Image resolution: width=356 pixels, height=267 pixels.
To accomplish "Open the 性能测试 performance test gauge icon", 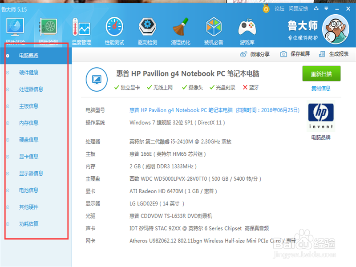I will click(114, 27).
